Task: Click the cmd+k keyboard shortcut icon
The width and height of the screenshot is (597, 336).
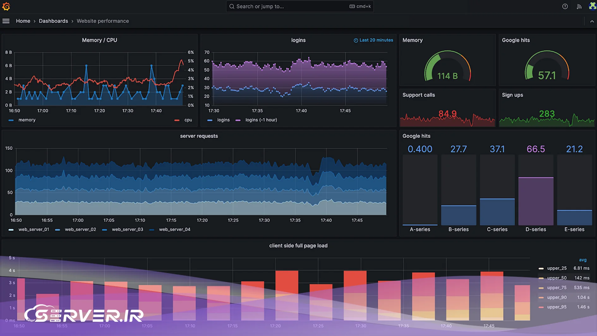Action: click(x=352, y=6)
